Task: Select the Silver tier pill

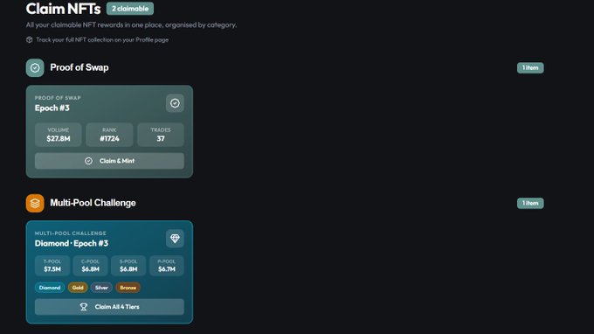Action: pos(101,288)
